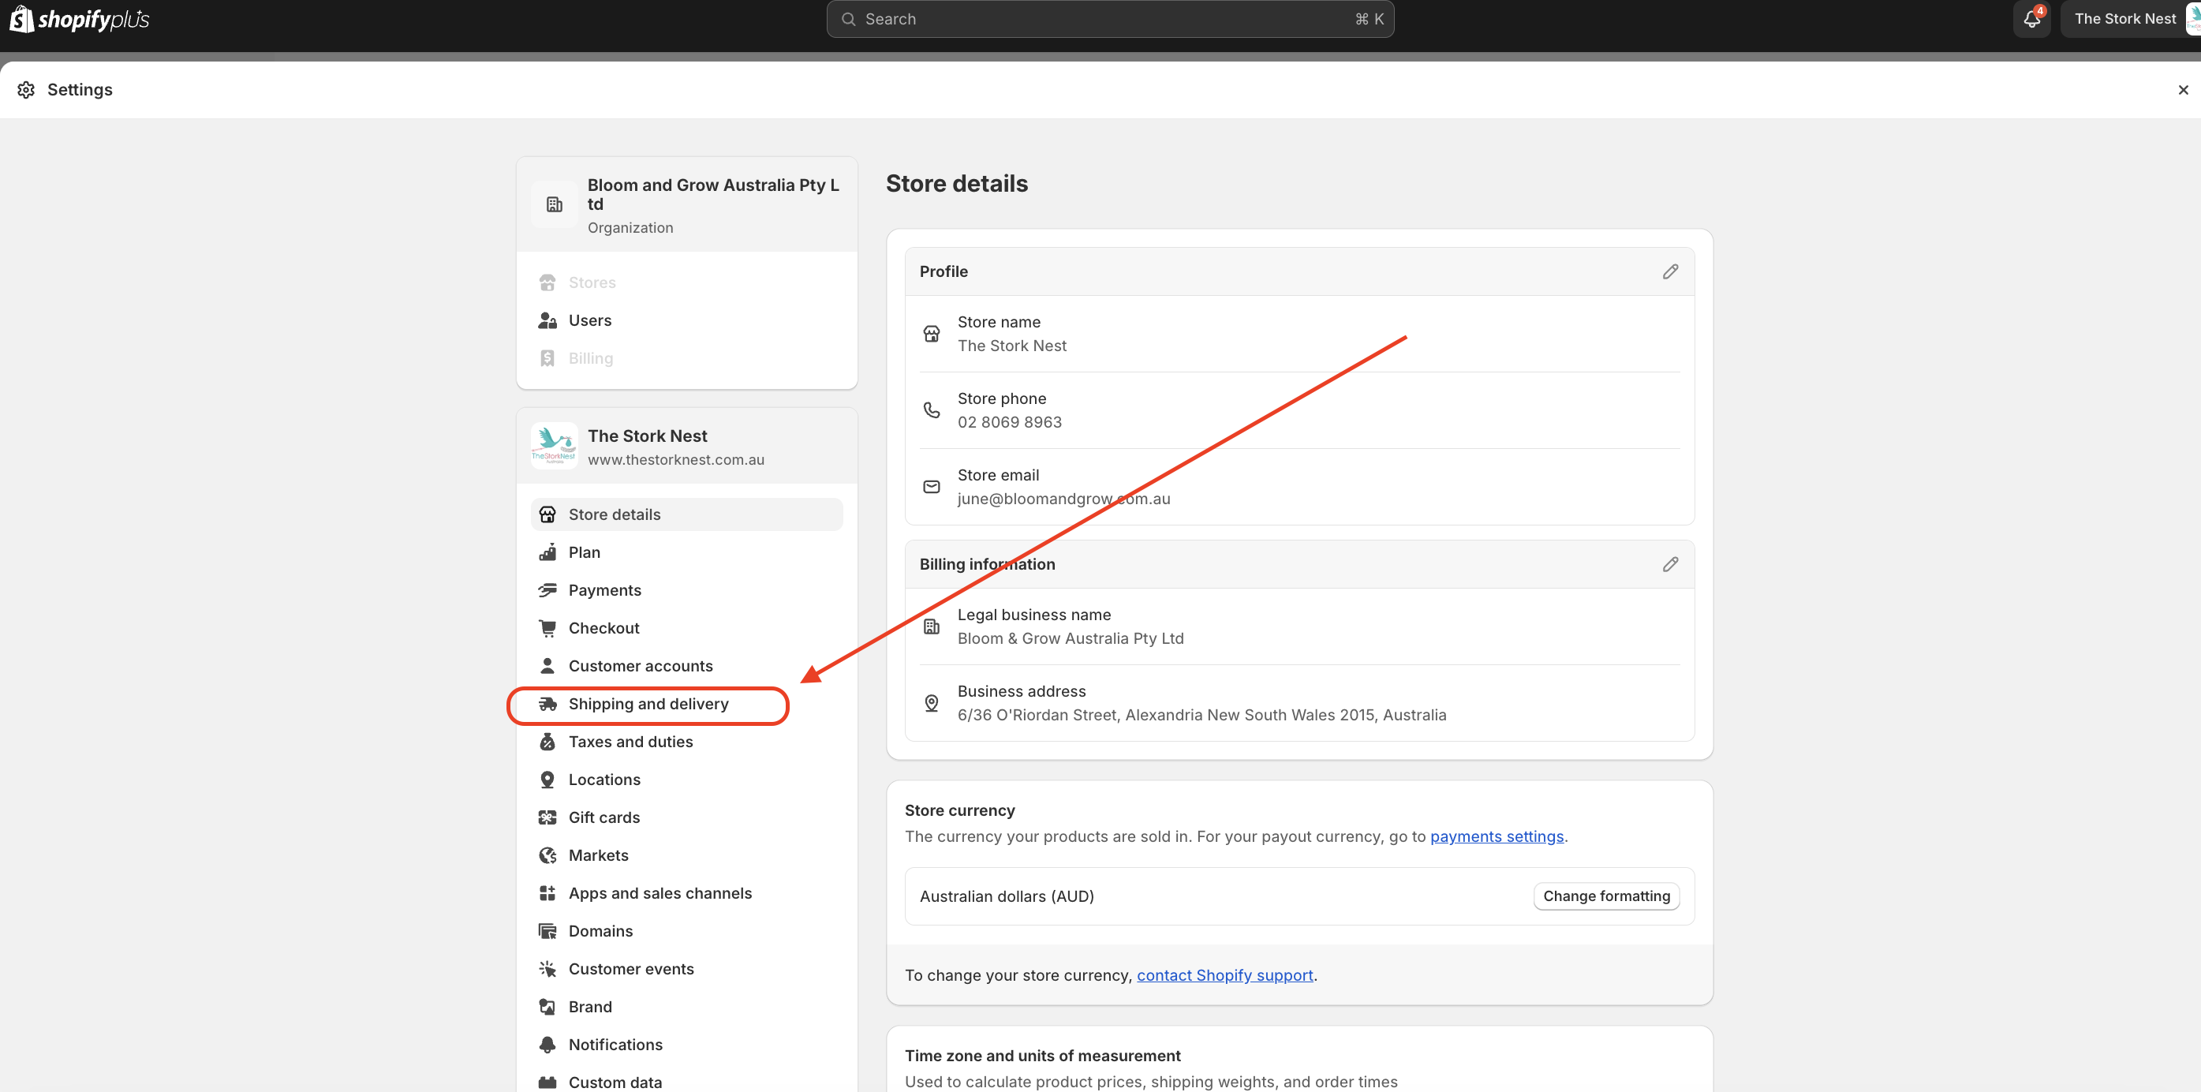Click the Store phone row icon
Viewport: 2201px width, 1092px height.
point(932,411)
